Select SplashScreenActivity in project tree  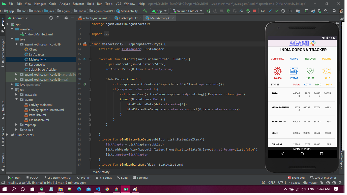coord(40,70)
